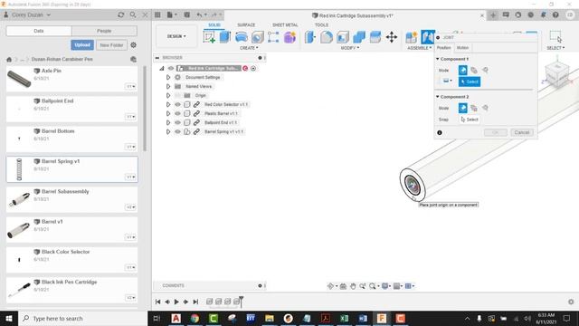The image size is (579, 326).
Task: Set Component 2 mode to Two Edge Intersection
Action: pos(485,108)
